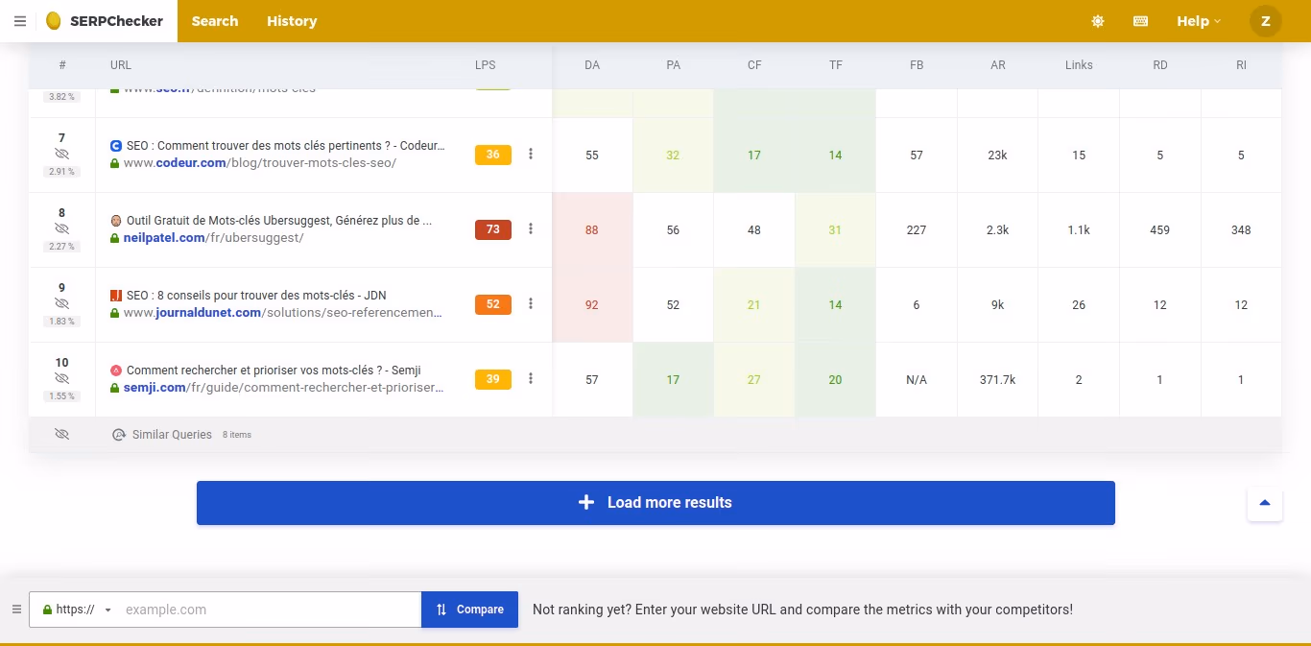The width and height of the screenshot is (1311, 646).
Task: Click the lock icon beside semji.com URL
Action: click(x=115, y=388)
